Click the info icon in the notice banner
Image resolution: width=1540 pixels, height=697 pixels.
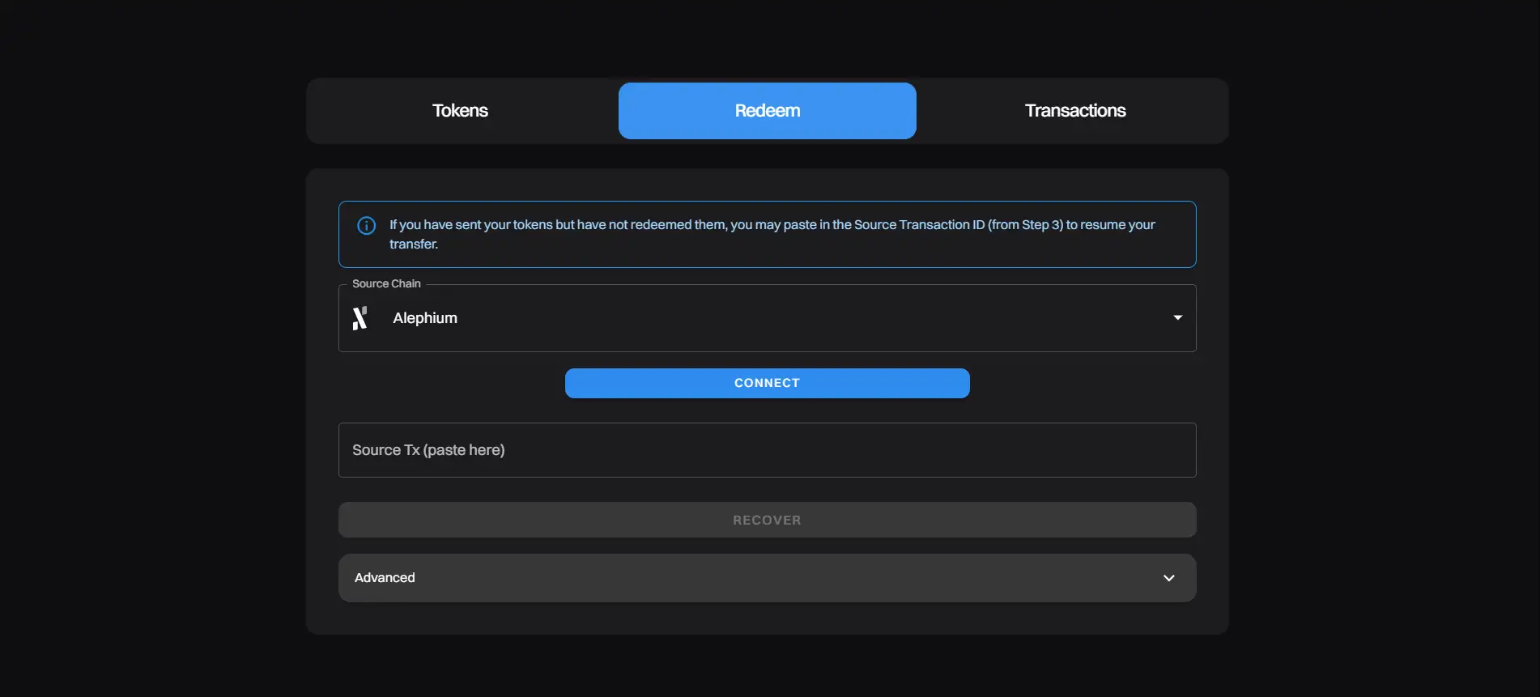coord(366,226)
